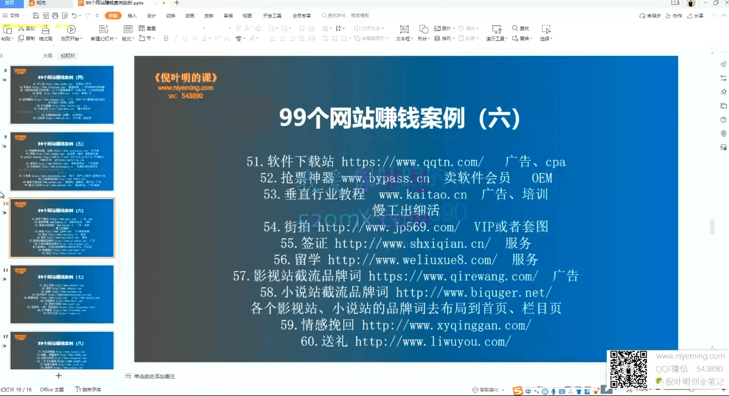
Task: Click the Reset (重置) slide icon
Action: (x=142, y=28)
